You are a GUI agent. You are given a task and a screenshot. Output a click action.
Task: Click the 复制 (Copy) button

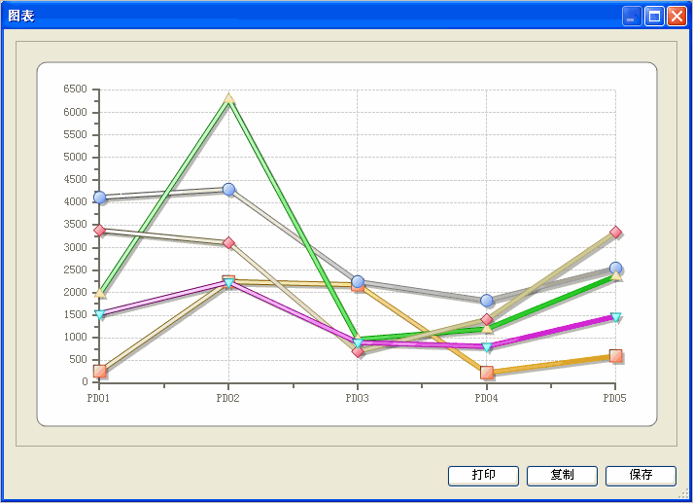click(562, 476)
